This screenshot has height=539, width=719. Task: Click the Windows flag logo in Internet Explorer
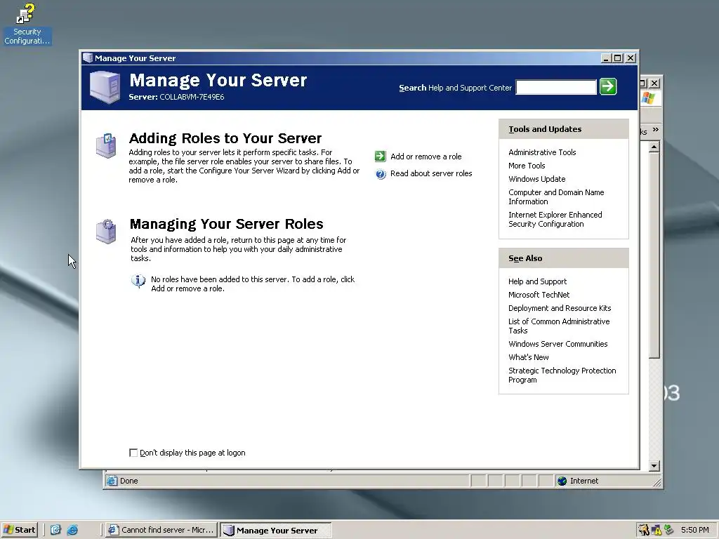[648, 98]
